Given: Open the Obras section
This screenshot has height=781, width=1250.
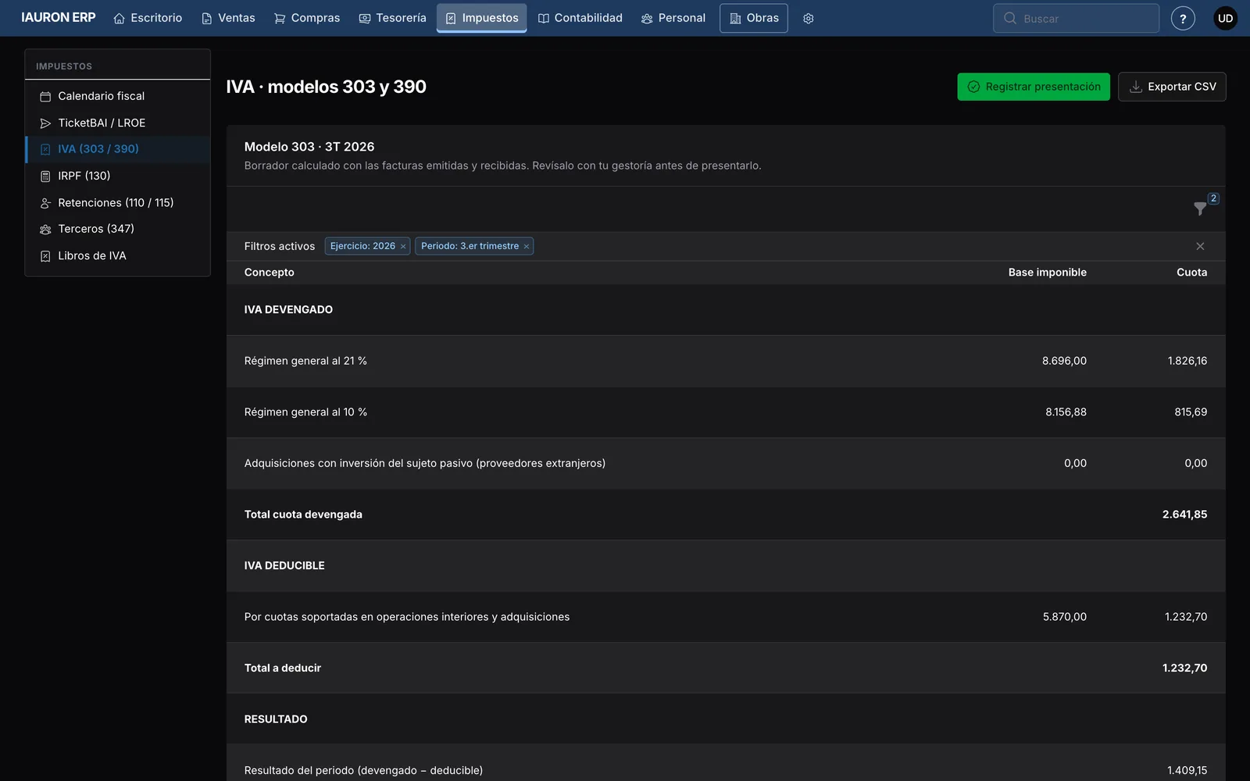Looking at the screenshot, I should tap(754, 18).
